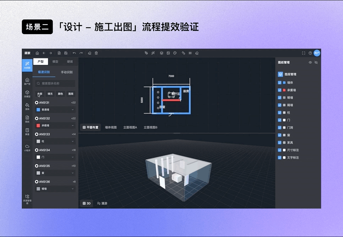Open the 手动识别 tab

[67, 72]
